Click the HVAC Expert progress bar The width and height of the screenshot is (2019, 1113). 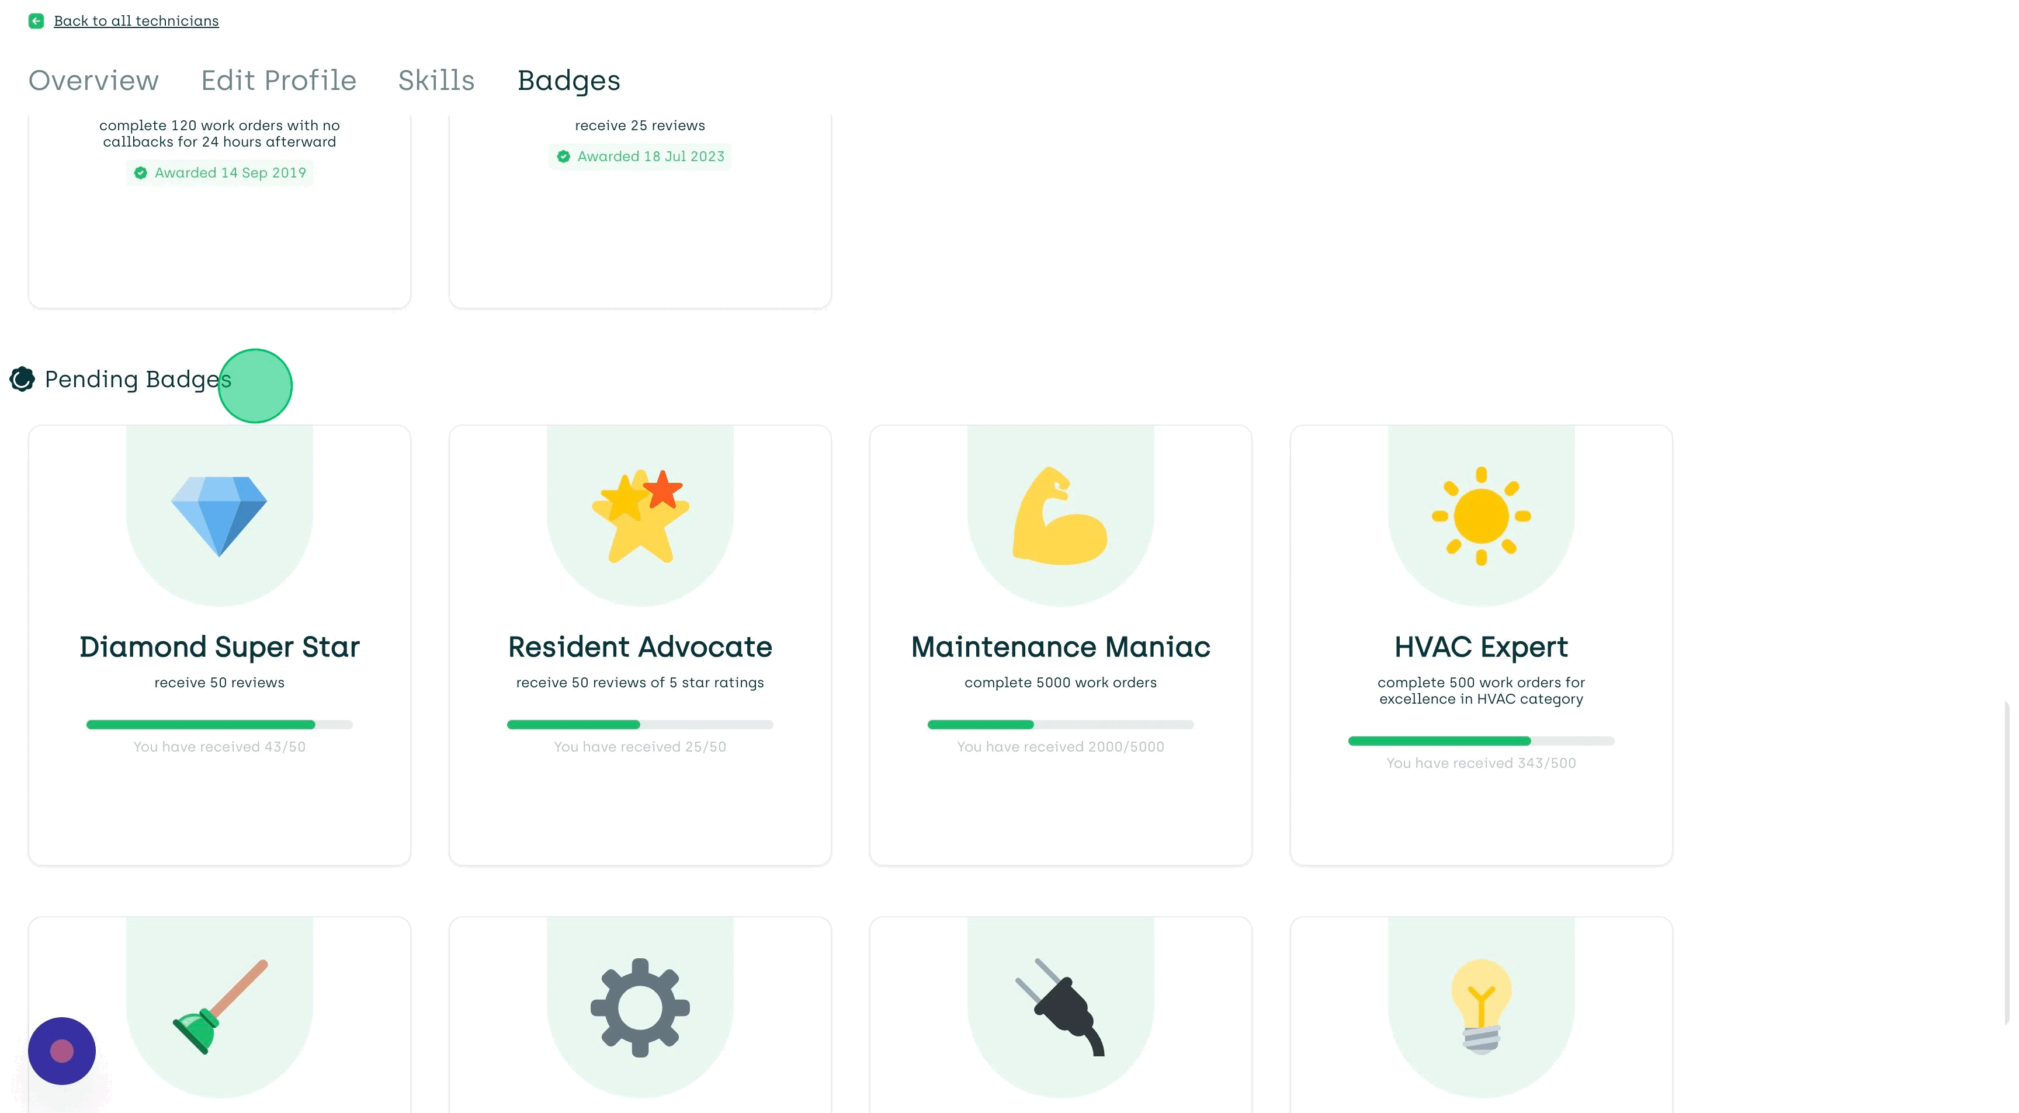[x=1480, y=741]
